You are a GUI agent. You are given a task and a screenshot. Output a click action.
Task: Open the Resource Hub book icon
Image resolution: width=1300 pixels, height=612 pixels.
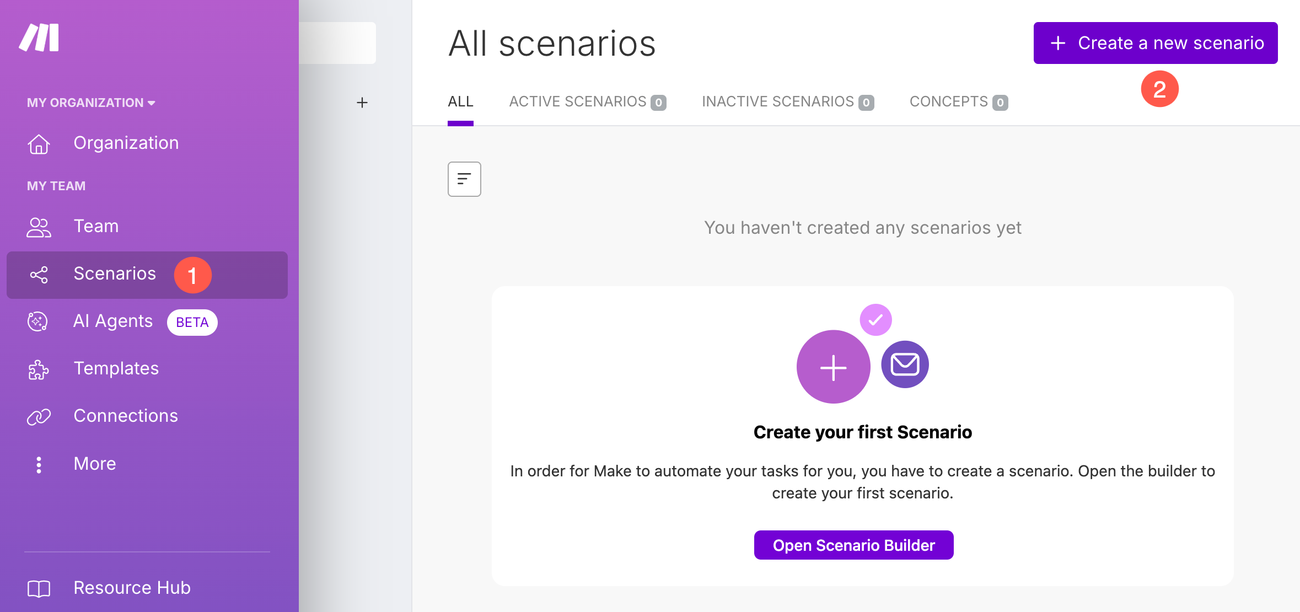(x=39, y=589)
